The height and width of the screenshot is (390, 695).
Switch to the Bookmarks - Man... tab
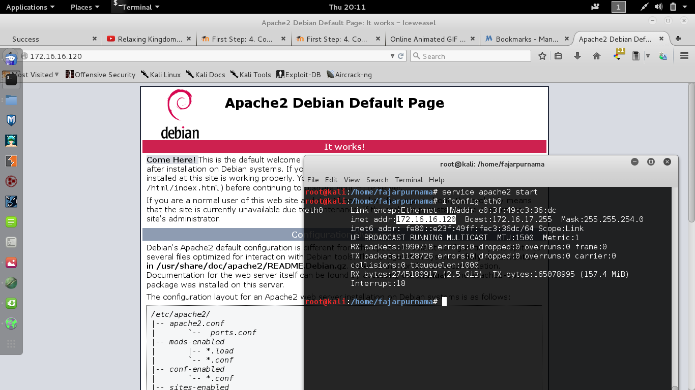(x=527, y=39)
